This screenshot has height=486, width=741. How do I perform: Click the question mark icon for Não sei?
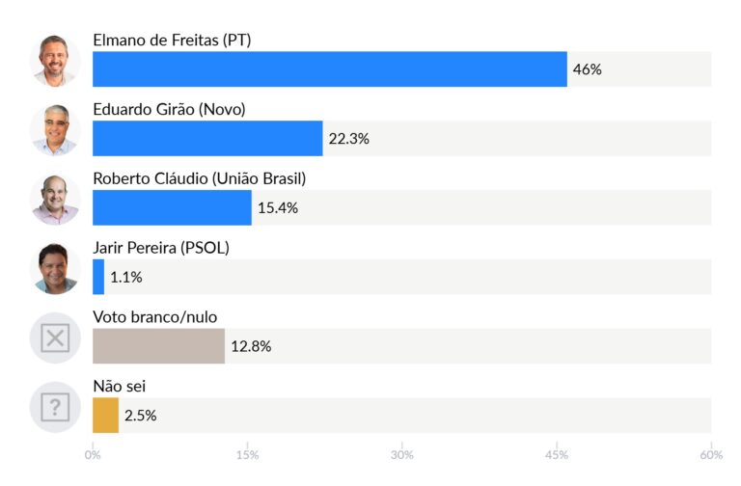pyautogui.click(x=55, y=408)
